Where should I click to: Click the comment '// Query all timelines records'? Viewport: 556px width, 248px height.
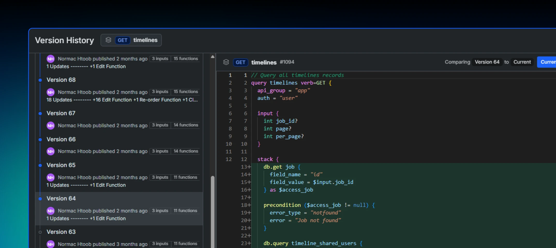point(297,75)
